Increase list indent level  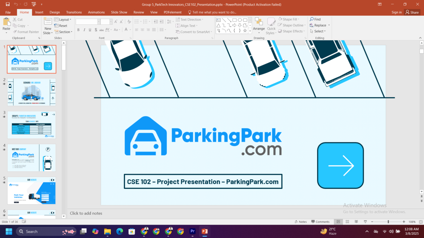pyautogui.click(x=161, y=21)
